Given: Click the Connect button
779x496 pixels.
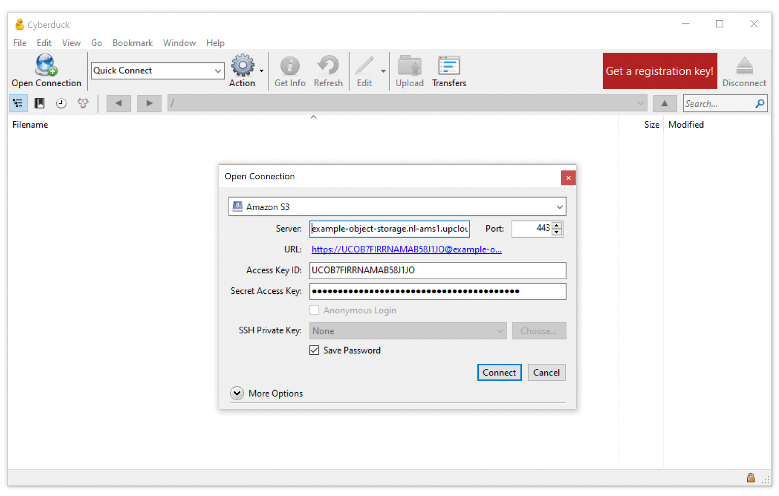Looking at the screenshot, I should pyautogui.click(x=499, y=372).
